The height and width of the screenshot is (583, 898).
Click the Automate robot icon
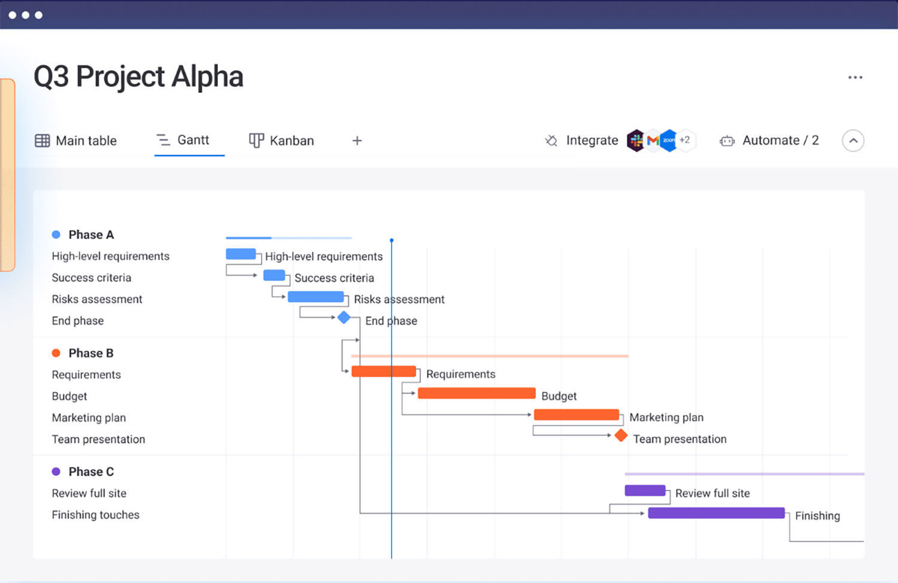(x=727, y=140)
